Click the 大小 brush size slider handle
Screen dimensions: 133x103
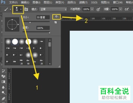[x=30, y=23]
